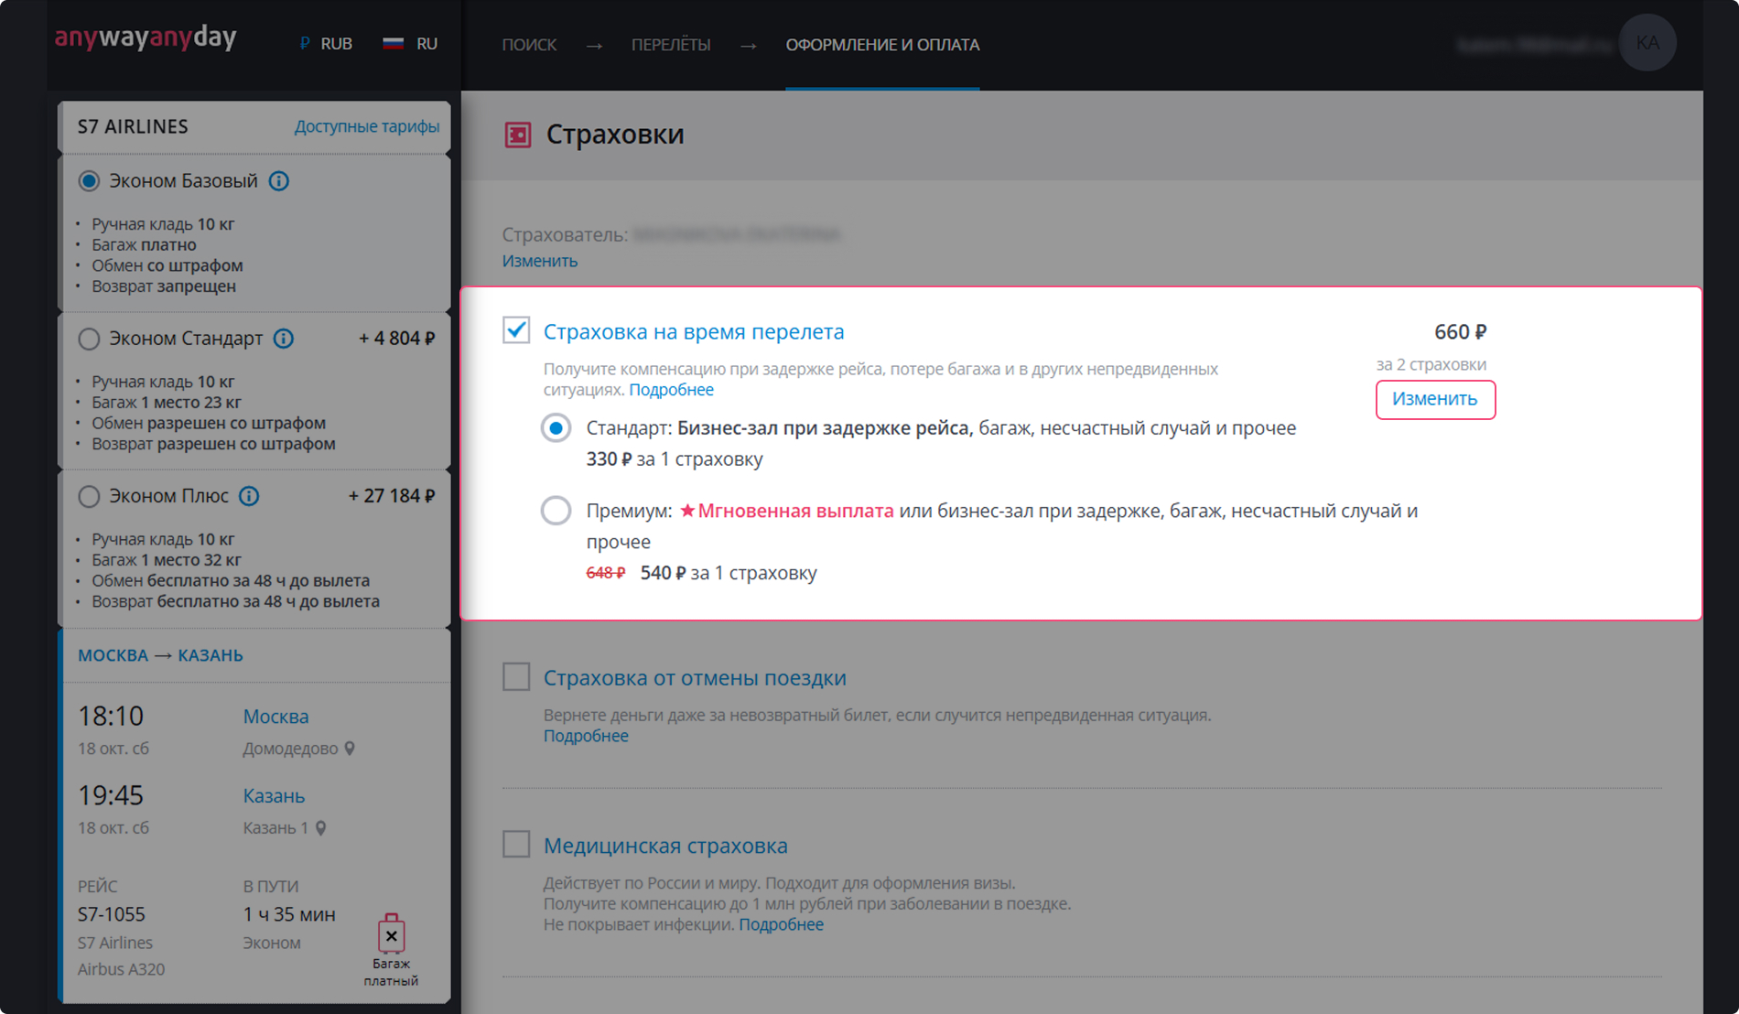
Task: Click the Домодедово map pin icon
Action: point(350,749)
